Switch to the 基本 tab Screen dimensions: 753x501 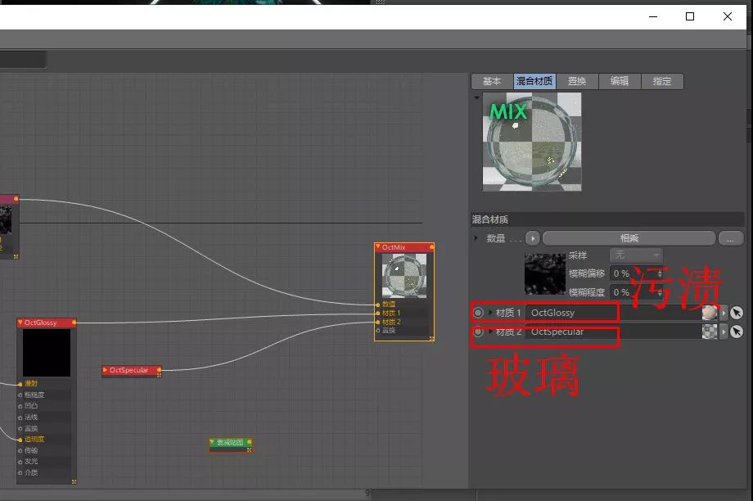click(x=491, y=81)
